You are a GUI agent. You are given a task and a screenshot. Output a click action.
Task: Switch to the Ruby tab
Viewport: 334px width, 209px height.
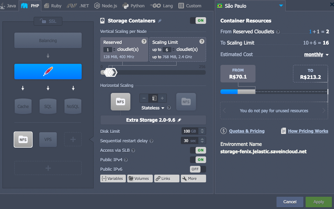point(53,6)
